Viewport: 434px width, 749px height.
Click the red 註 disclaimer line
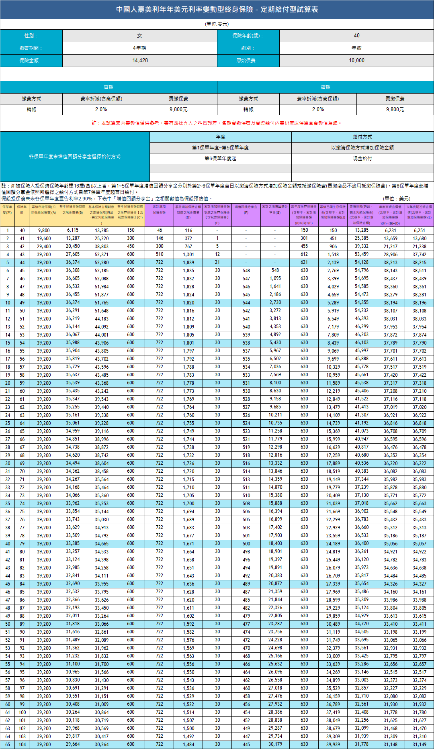point(217,123)
